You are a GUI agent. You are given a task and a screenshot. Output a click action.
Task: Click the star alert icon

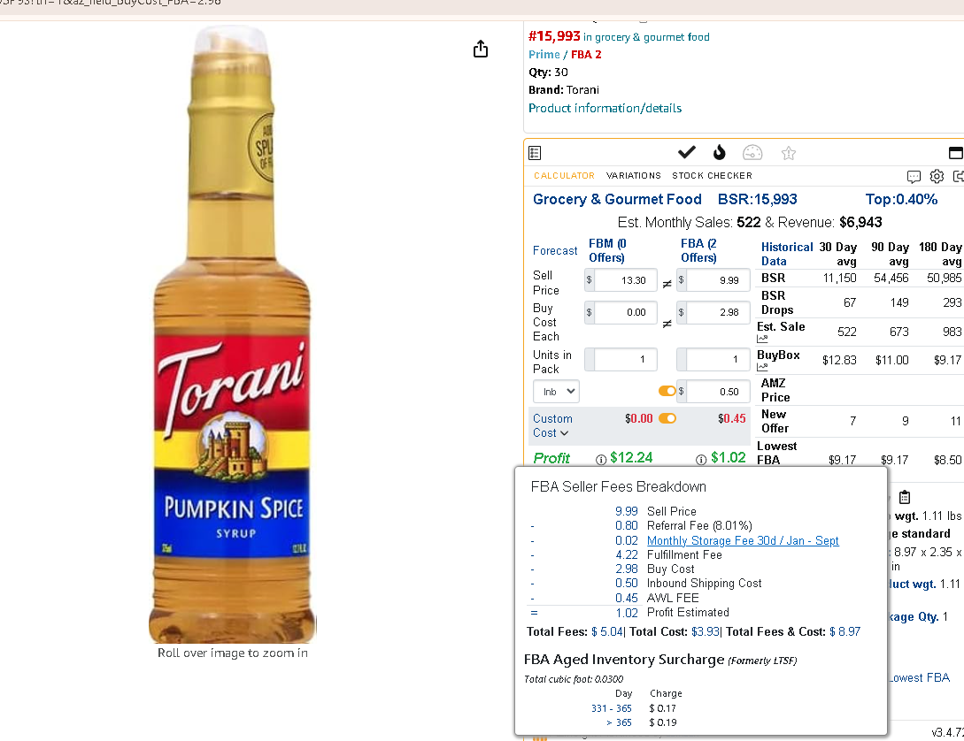[789, 153]
